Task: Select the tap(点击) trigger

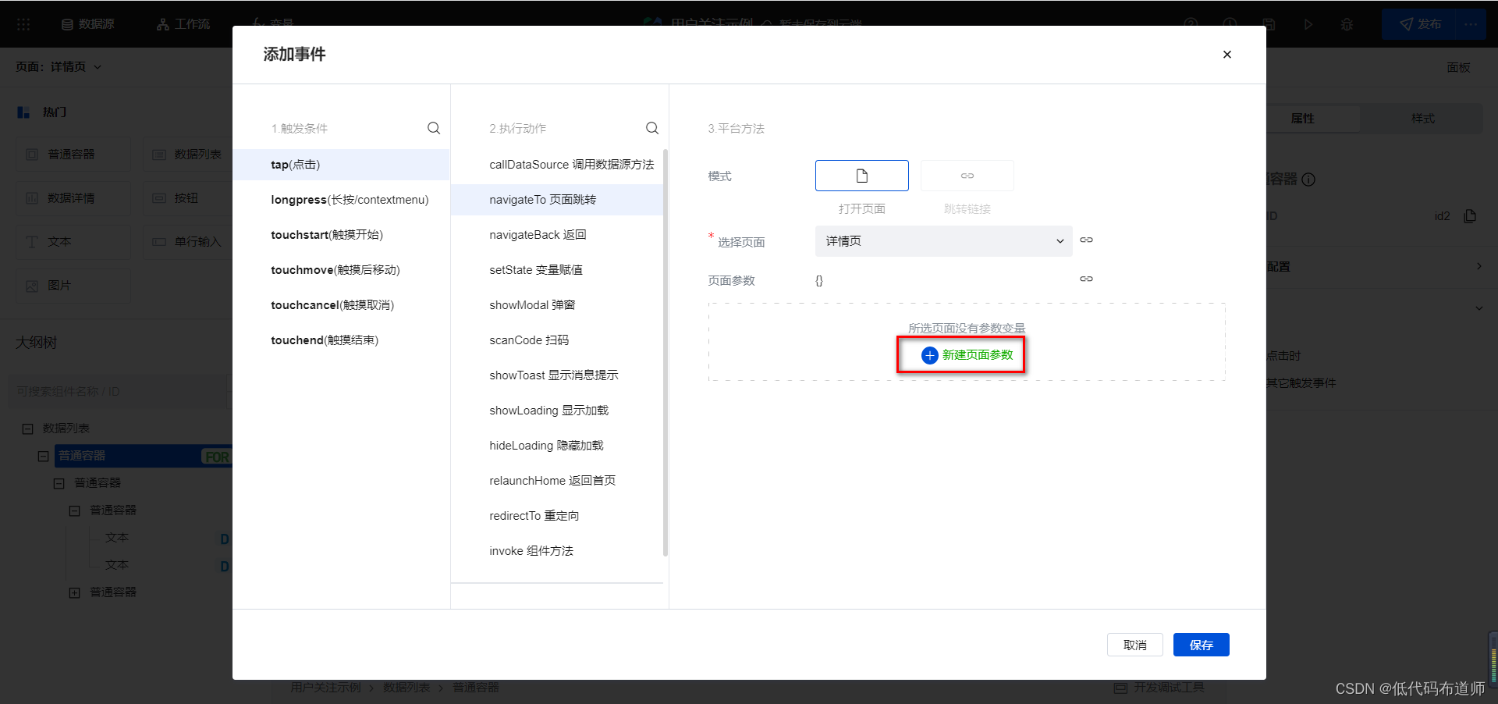Action: (x=341, y=165)
